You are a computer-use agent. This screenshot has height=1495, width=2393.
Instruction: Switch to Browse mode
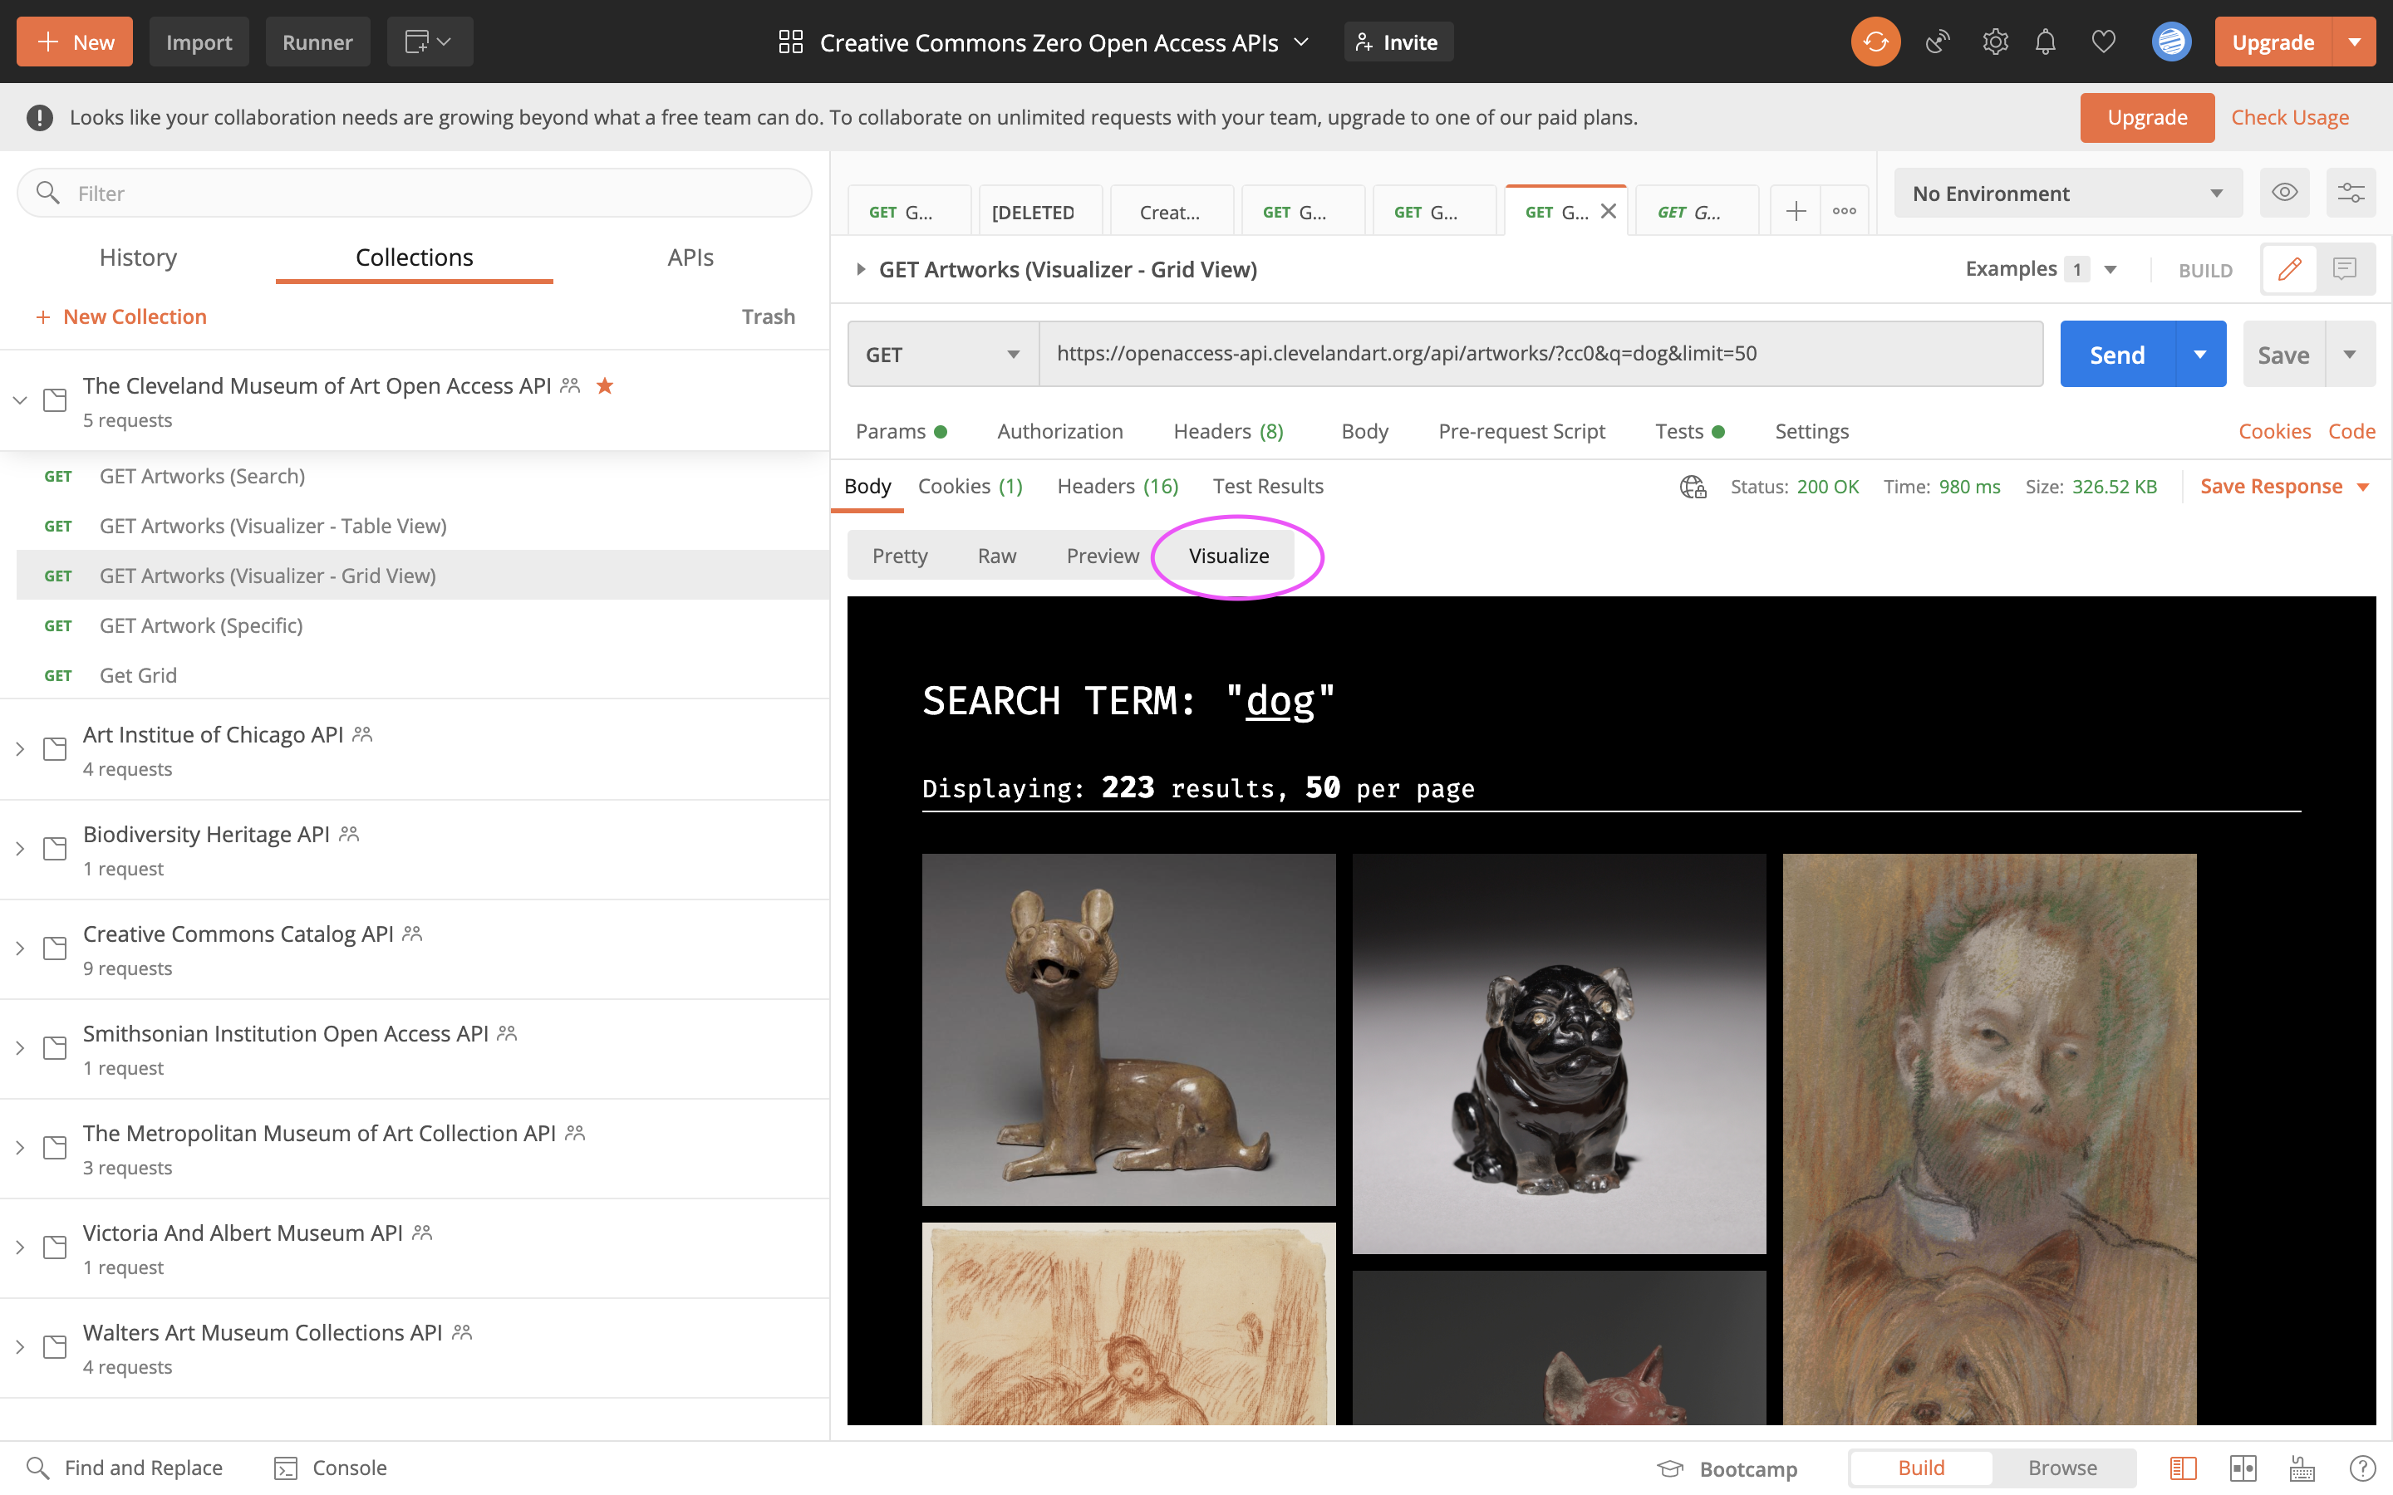(2061, 1468)
